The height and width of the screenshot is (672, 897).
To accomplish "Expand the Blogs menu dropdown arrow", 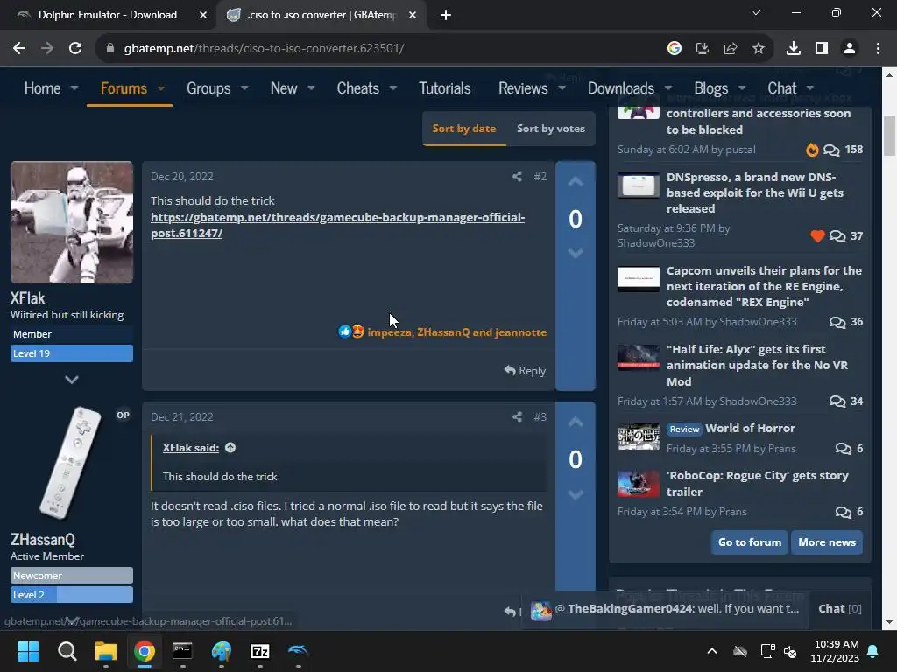I will [x=743, y=88].
